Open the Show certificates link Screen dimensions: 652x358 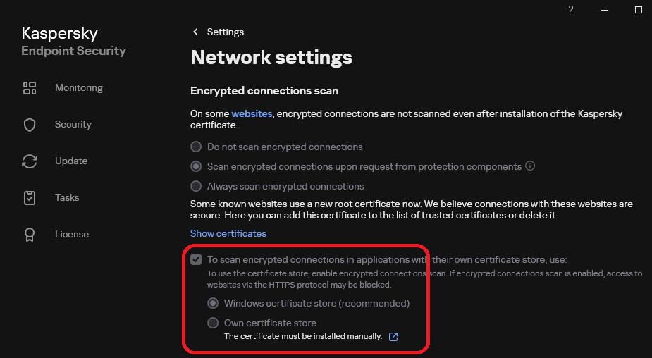pos(228,233)
